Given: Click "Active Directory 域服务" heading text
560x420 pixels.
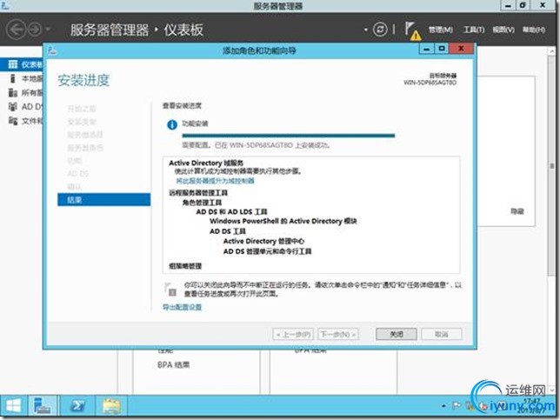Looking at the screenshot, I should 206,163.
